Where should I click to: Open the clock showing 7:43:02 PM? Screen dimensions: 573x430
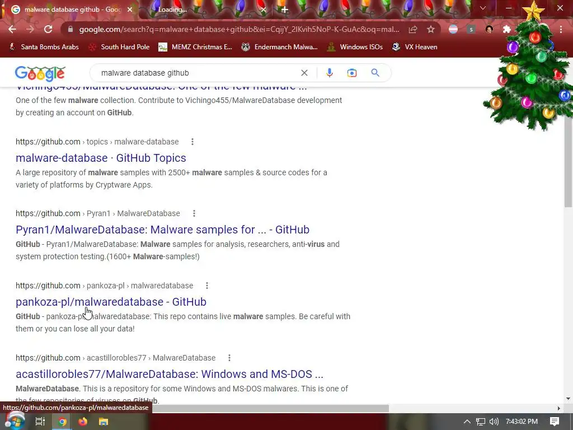point(522,422)
